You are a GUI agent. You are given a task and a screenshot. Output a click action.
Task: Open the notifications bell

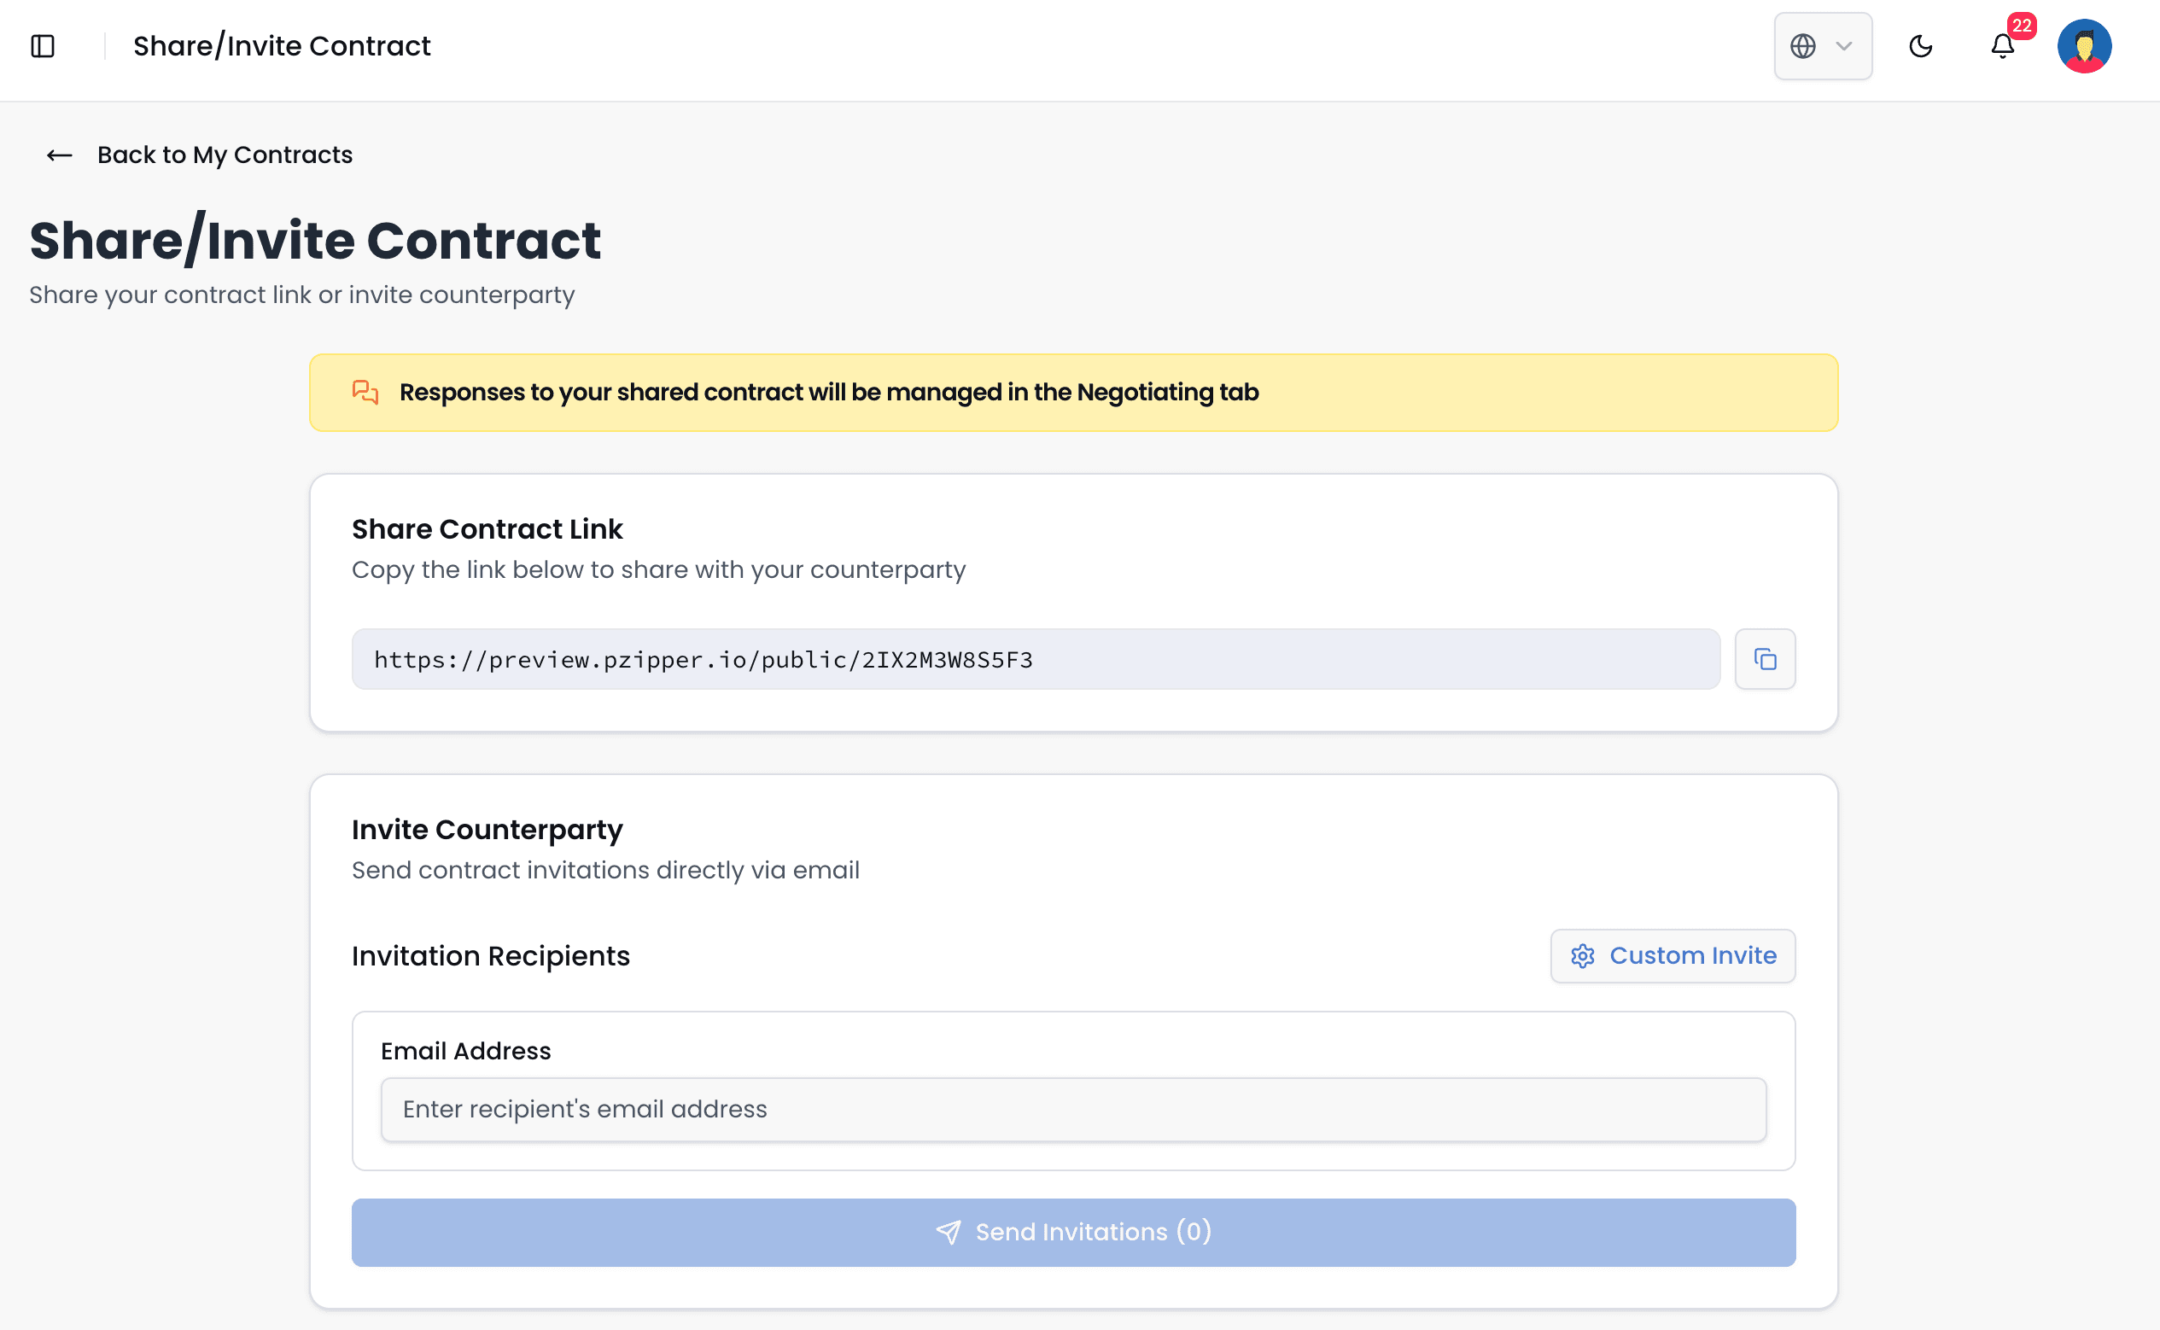(2002, 46)
